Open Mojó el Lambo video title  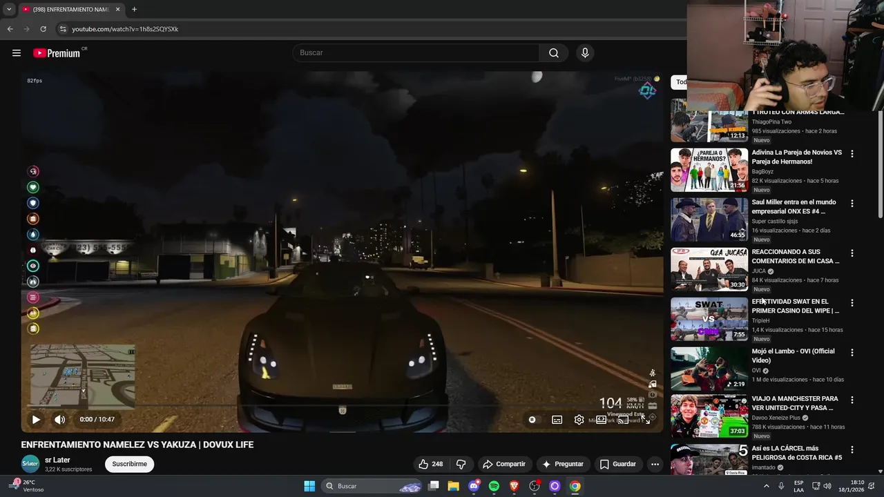(x=793, y=355)
